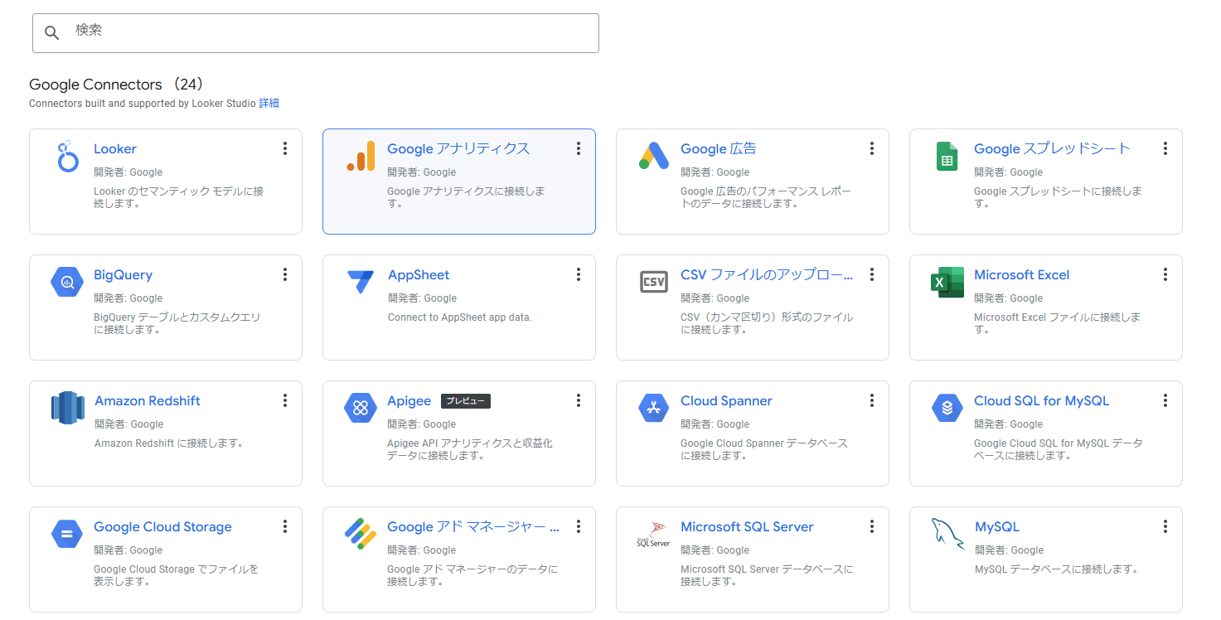The image size is (1221, 620).
Task: Select the MySQL dolphin icon
Action: pos(947,534)
